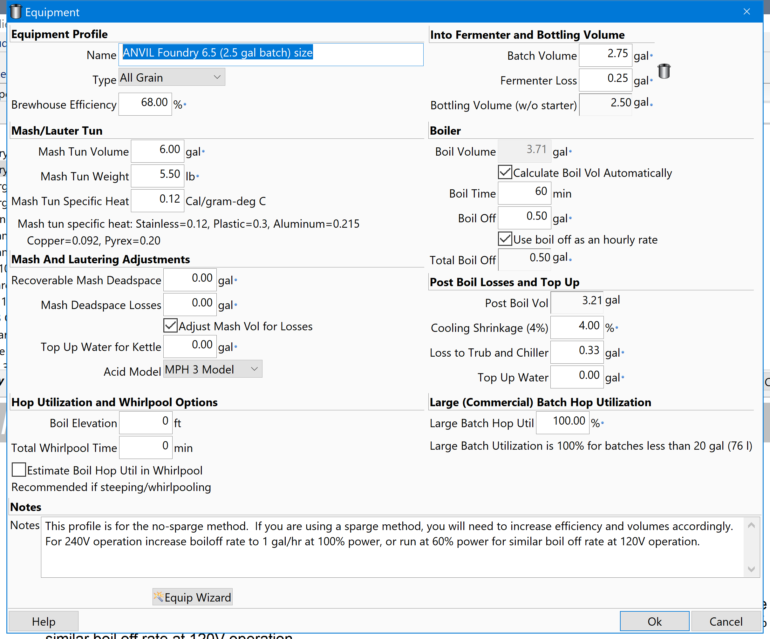Click the Bottling Volume field
The width and height of the screenshot is (770, 639).
[606, 105]
